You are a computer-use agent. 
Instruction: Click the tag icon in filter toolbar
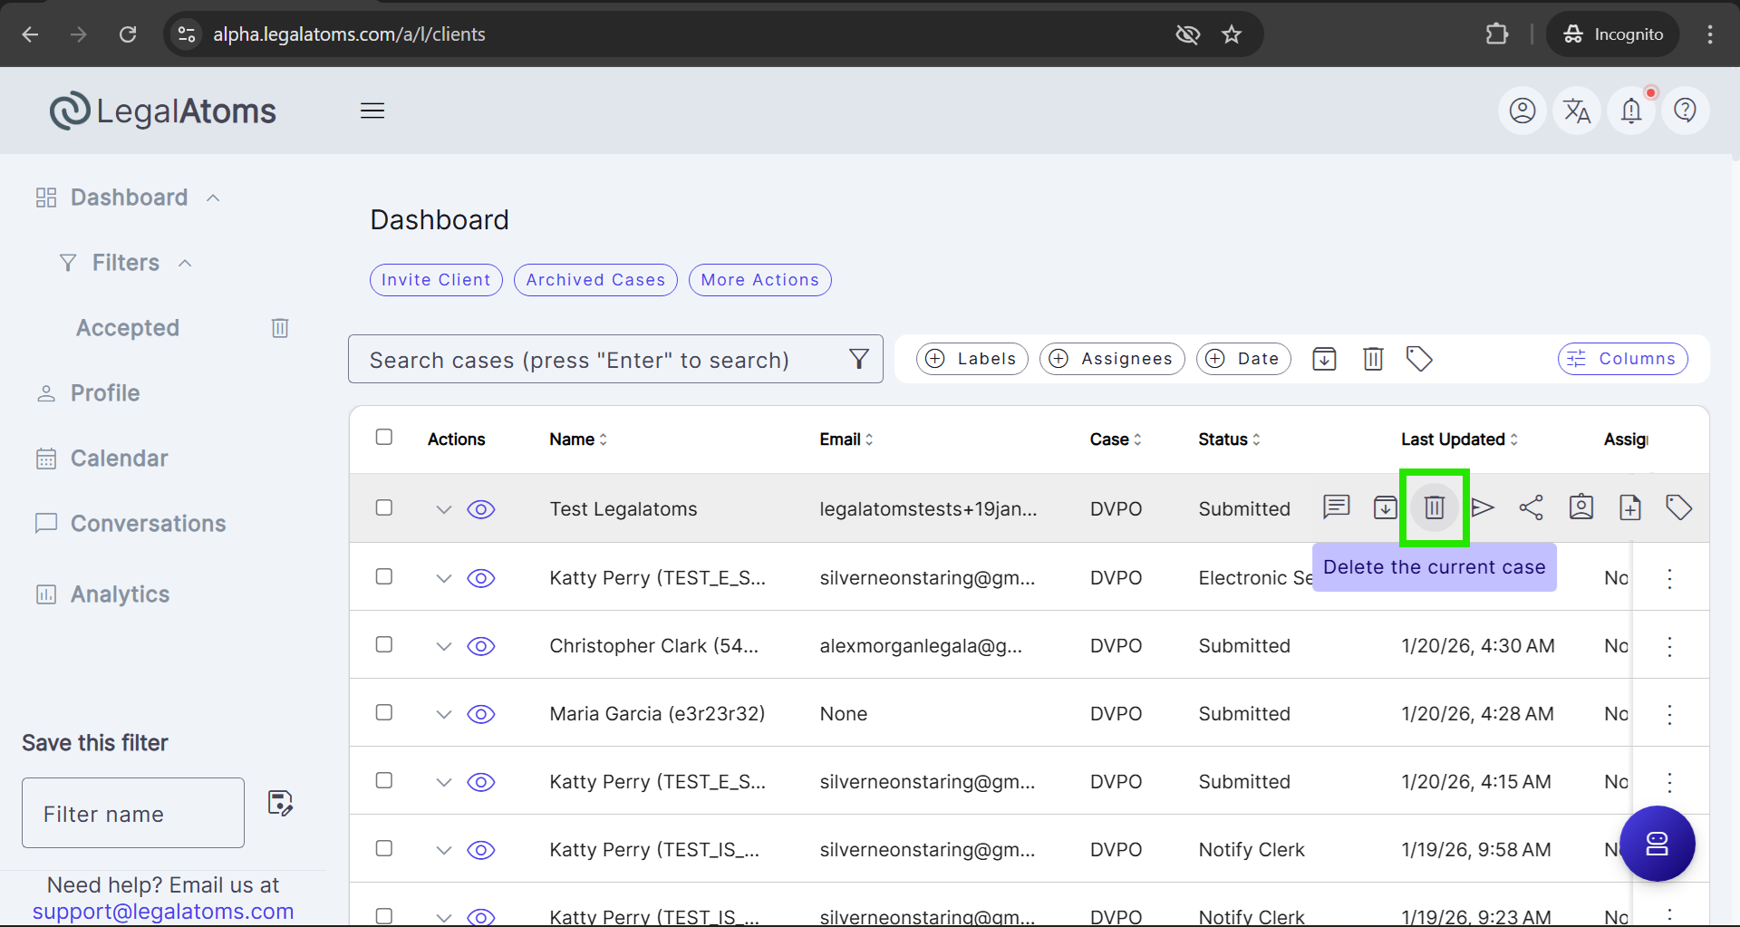click(1419, 359)
